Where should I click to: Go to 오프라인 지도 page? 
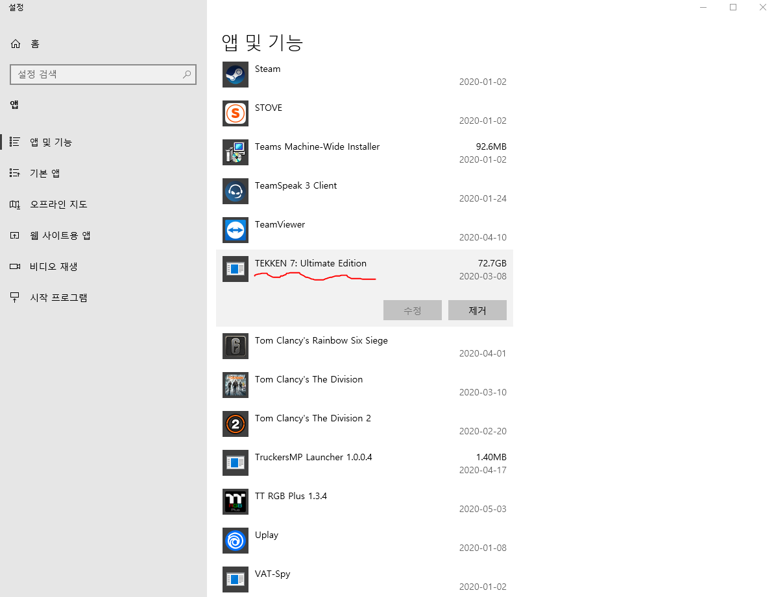pyautogui.click(x=103, y=204)
